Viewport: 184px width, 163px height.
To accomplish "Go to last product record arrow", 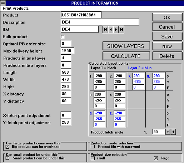I will 121,29.
